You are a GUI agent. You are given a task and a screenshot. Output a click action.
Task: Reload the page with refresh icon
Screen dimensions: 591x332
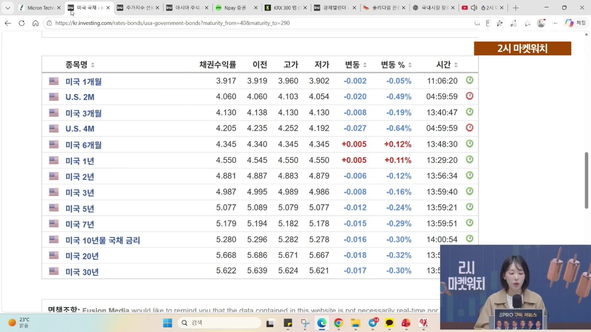tap(22, 23)
